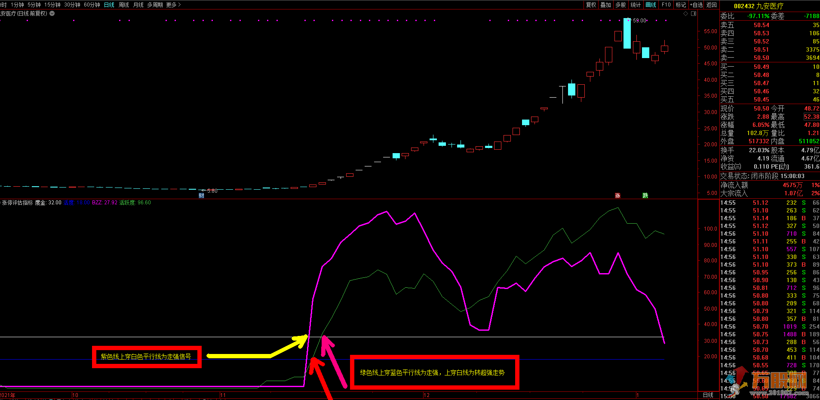The height and width of the screenshot is (400, 820).
Task: Select the 14:55 51.14 186 B tick row
Action: (770, 218)
